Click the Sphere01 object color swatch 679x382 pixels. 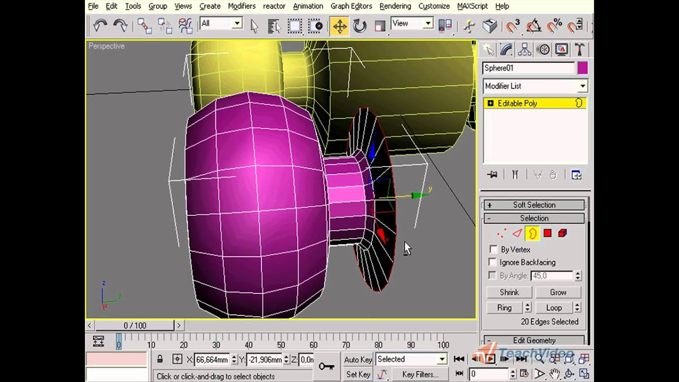582,68
